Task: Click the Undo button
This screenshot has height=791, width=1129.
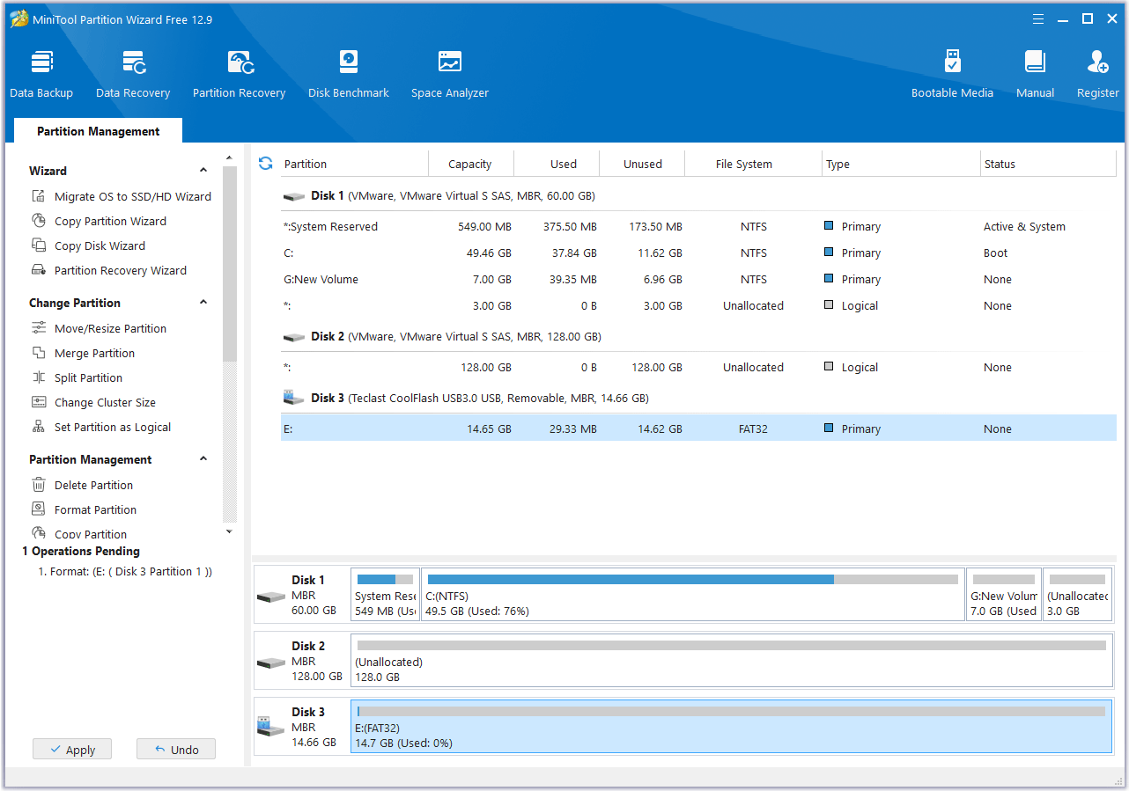Action: pos(176,750)
